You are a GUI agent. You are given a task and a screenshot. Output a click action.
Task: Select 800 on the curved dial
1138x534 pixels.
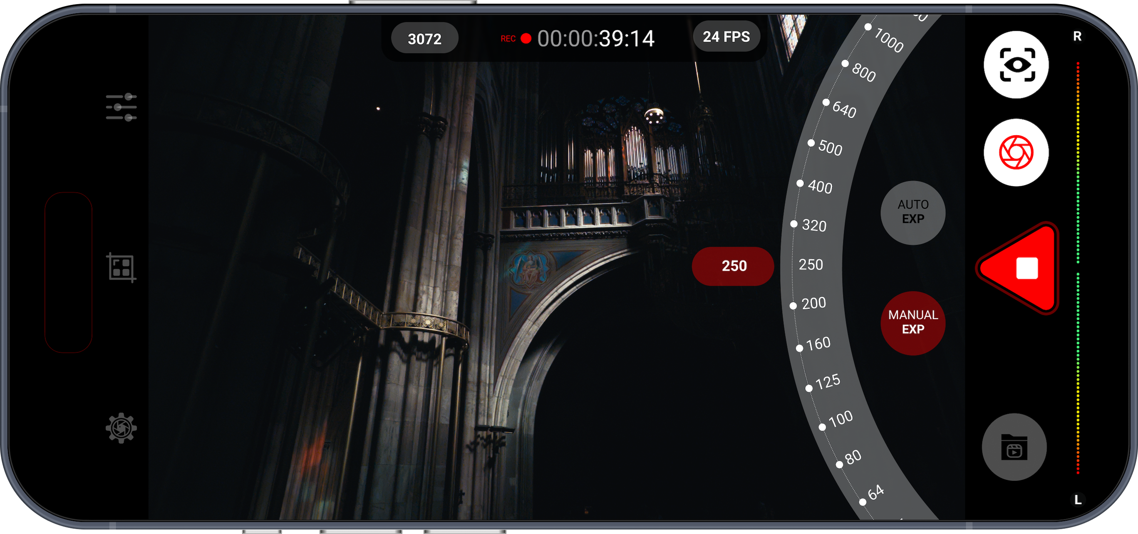(x=863, y=72)
